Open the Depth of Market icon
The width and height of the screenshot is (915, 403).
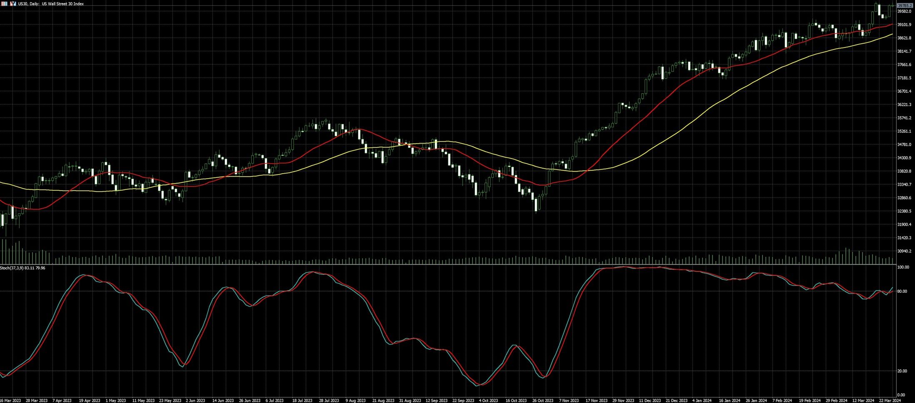[x=12, y=4]
